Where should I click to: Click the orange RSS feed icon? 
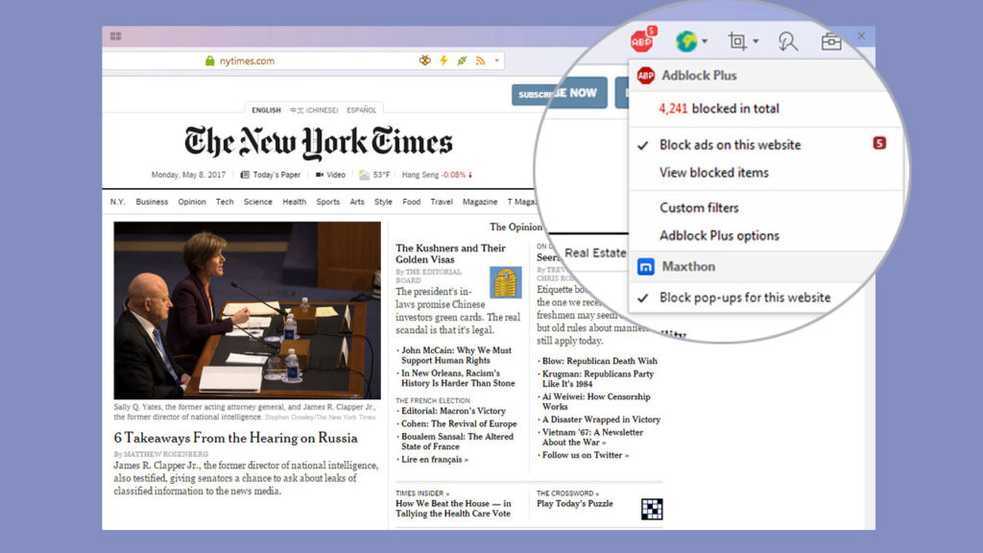[479, 60]
